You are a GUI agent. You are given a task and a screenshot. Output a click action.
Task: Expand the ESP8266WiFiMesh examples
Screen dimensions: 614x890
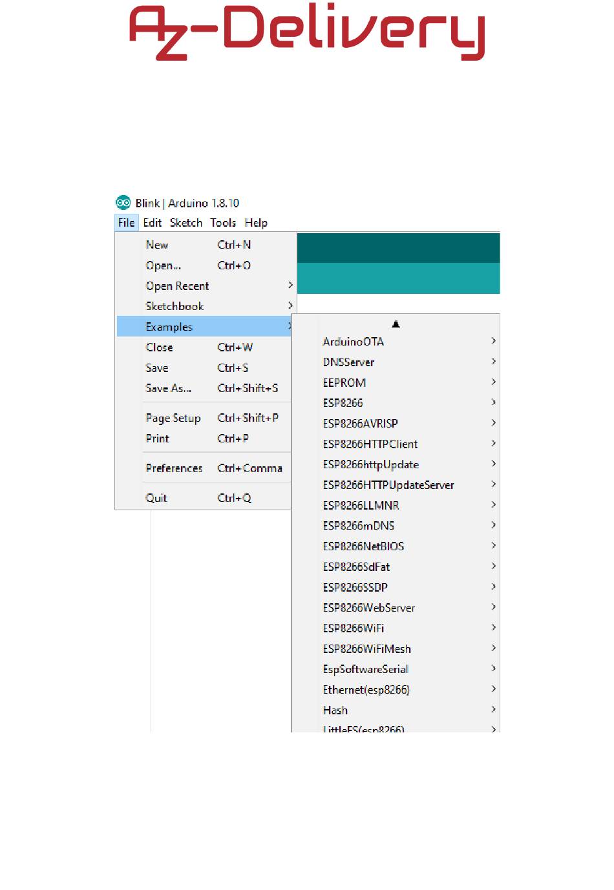coord(396,648)
